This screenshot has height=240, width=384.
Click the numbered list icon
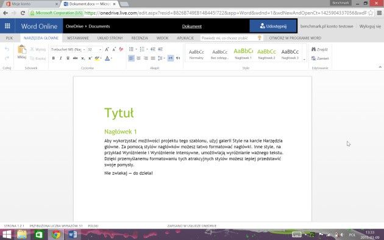pyautogui.click(x=142, y=49)
